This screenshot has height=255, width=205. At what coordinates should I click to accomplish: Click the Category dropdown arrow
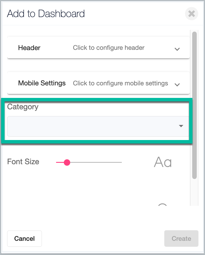(x=181, y=126)
